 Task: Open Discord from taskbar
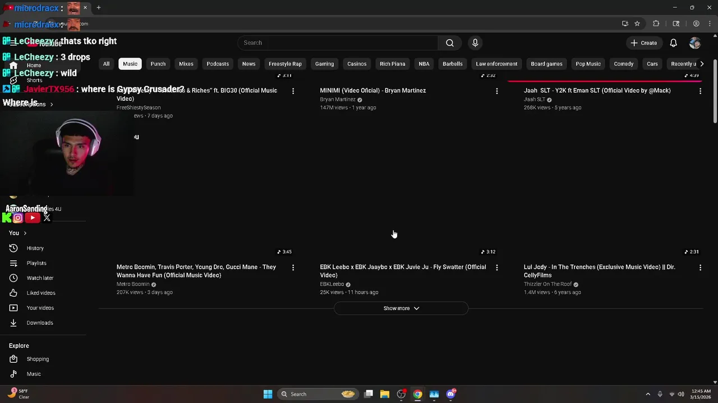(451, 394)
